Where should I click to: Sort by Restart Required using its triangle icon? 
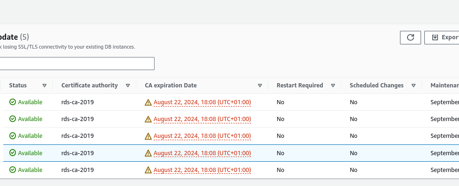[333, 86]
